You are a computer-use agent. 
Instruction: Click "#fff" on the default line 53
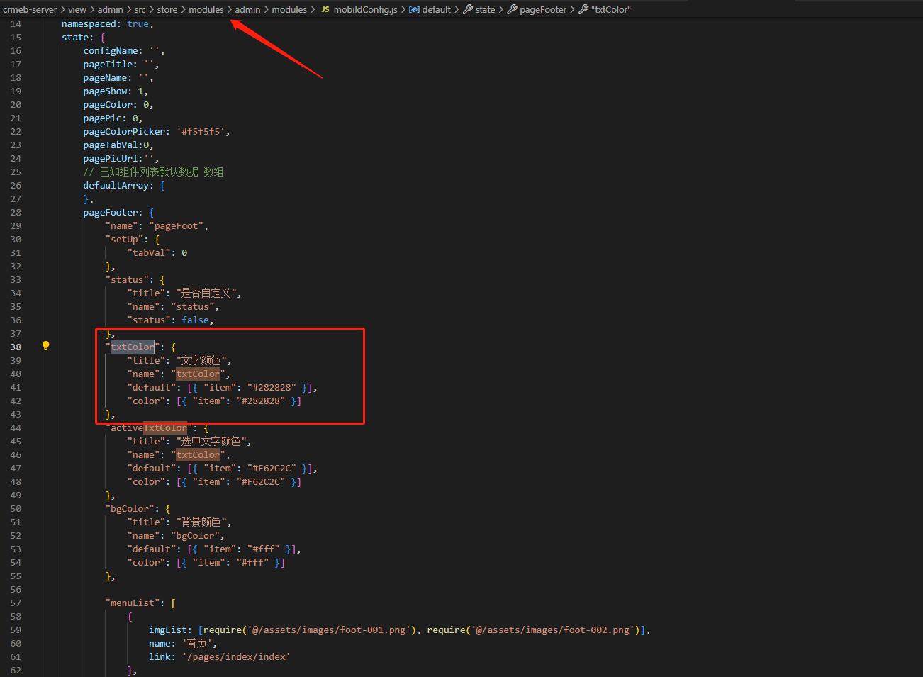pyautogui.click(x=264, y=549)
